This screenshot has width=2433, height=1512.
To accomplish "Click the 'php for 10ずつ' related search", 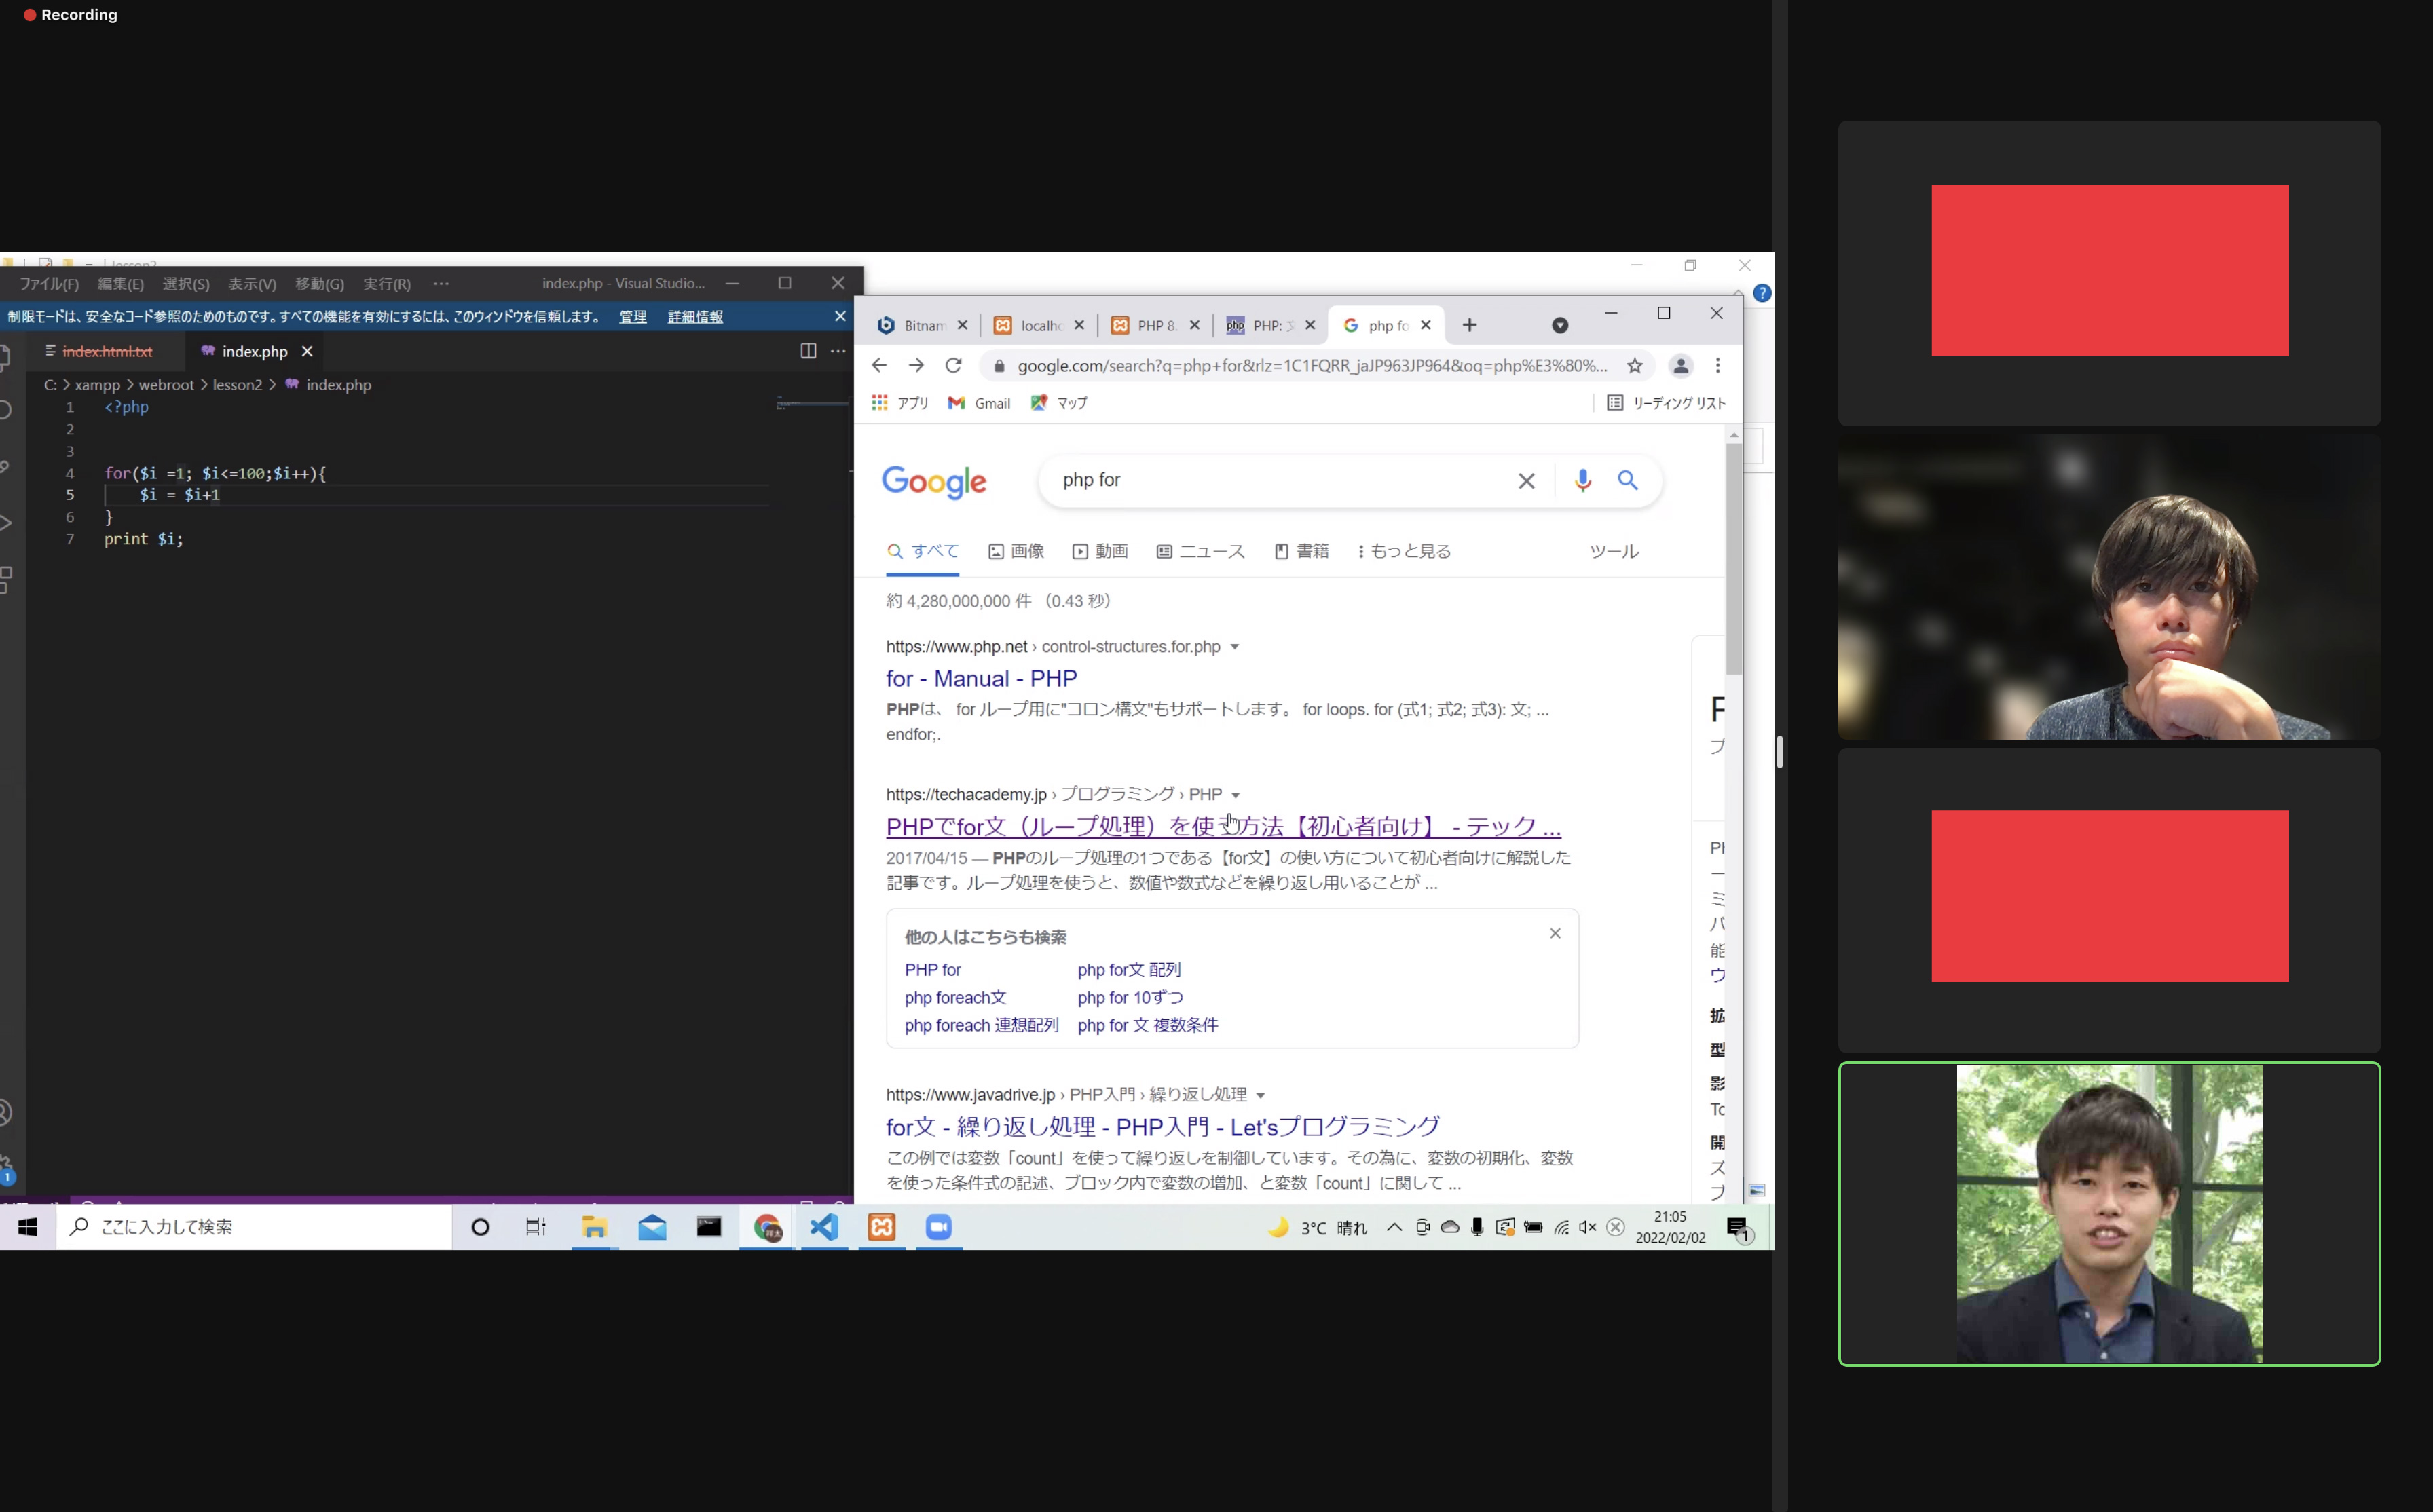I will tap(1130, 997).
